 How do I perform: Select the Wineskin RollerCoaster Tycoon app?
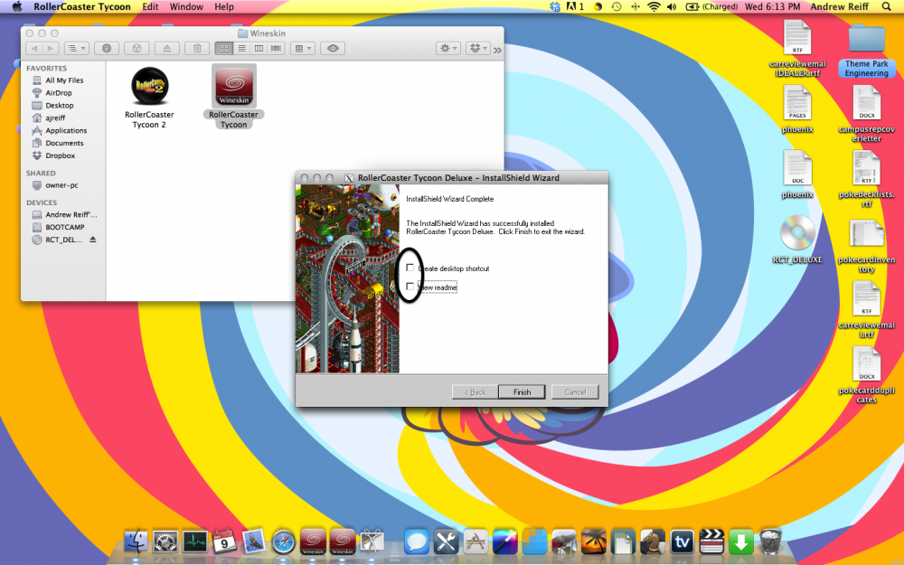(x=233, y=87)
